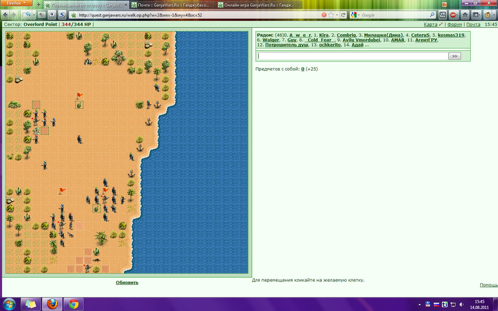Screen dimensions: 498x311
Task: Click the grenade item tile near upper flag
Action: point(79,105)
